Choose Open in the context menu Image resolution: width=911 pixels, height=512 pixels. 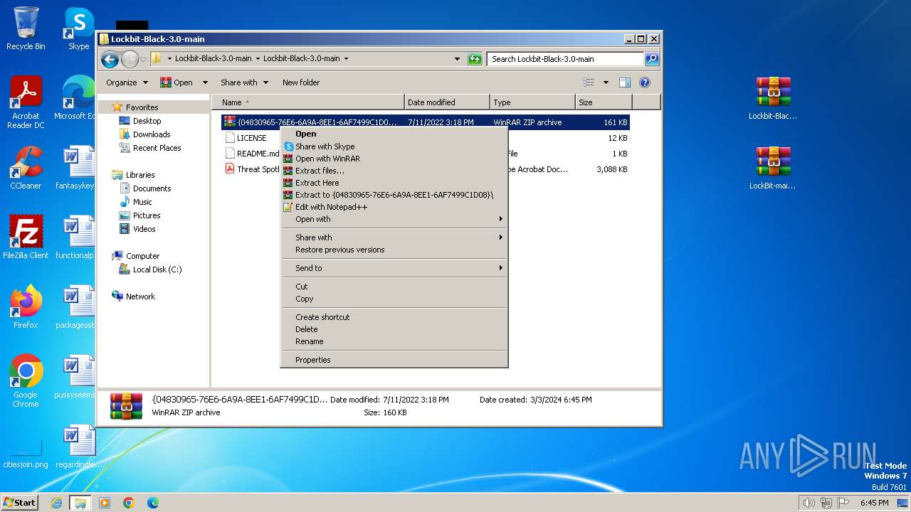point(394,134)
